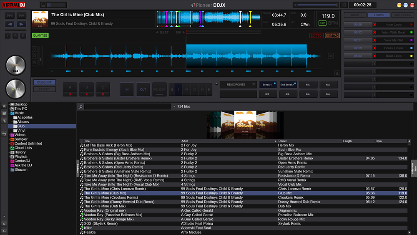Hit the round CUE jog button
The image size is (417, 235).
[x=16, y=65]
